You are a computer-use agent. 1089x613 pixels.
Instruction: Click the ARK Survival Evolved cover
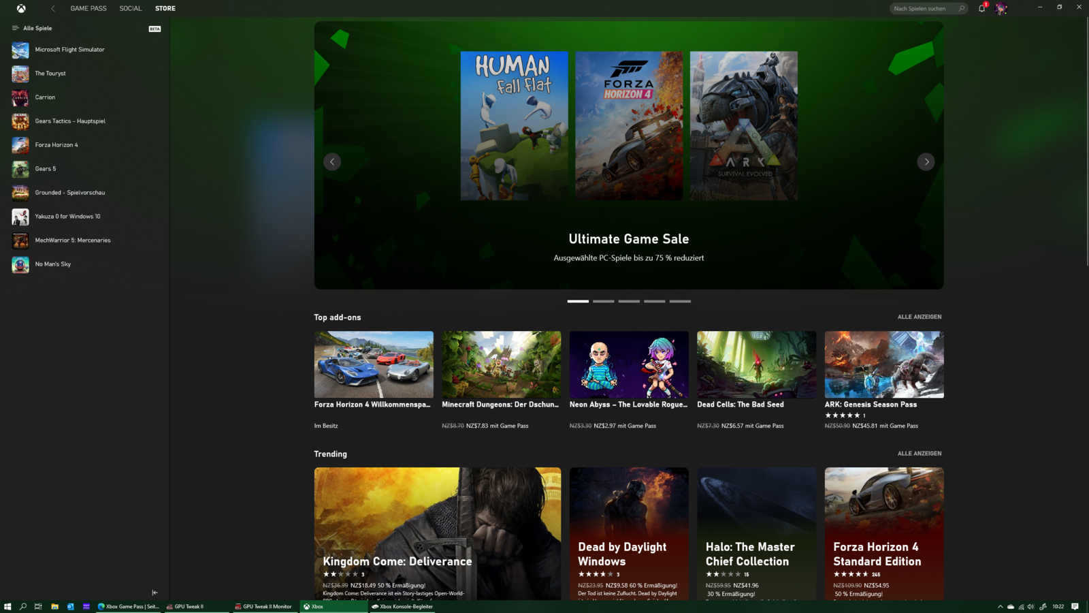click(x=744, y=125)
